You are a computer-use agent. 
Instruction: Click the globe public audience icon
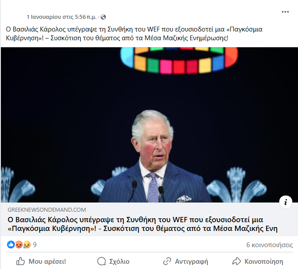tap(103, 17)
